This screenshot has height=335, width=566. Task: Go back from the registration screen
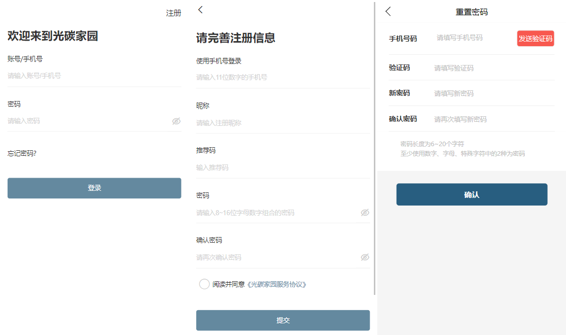click(x=200, y=10)
